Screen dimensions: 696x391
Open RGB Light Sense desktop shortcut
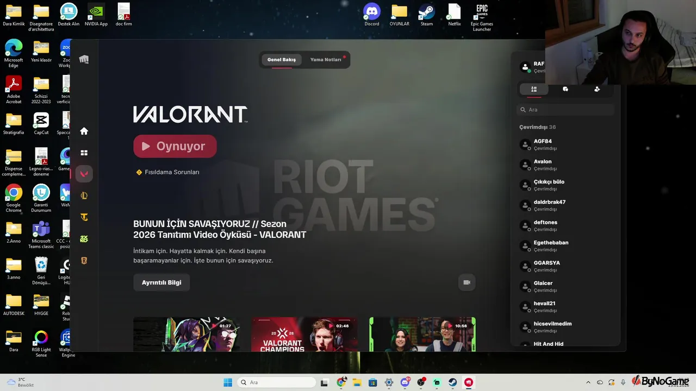tap(41, 343)
